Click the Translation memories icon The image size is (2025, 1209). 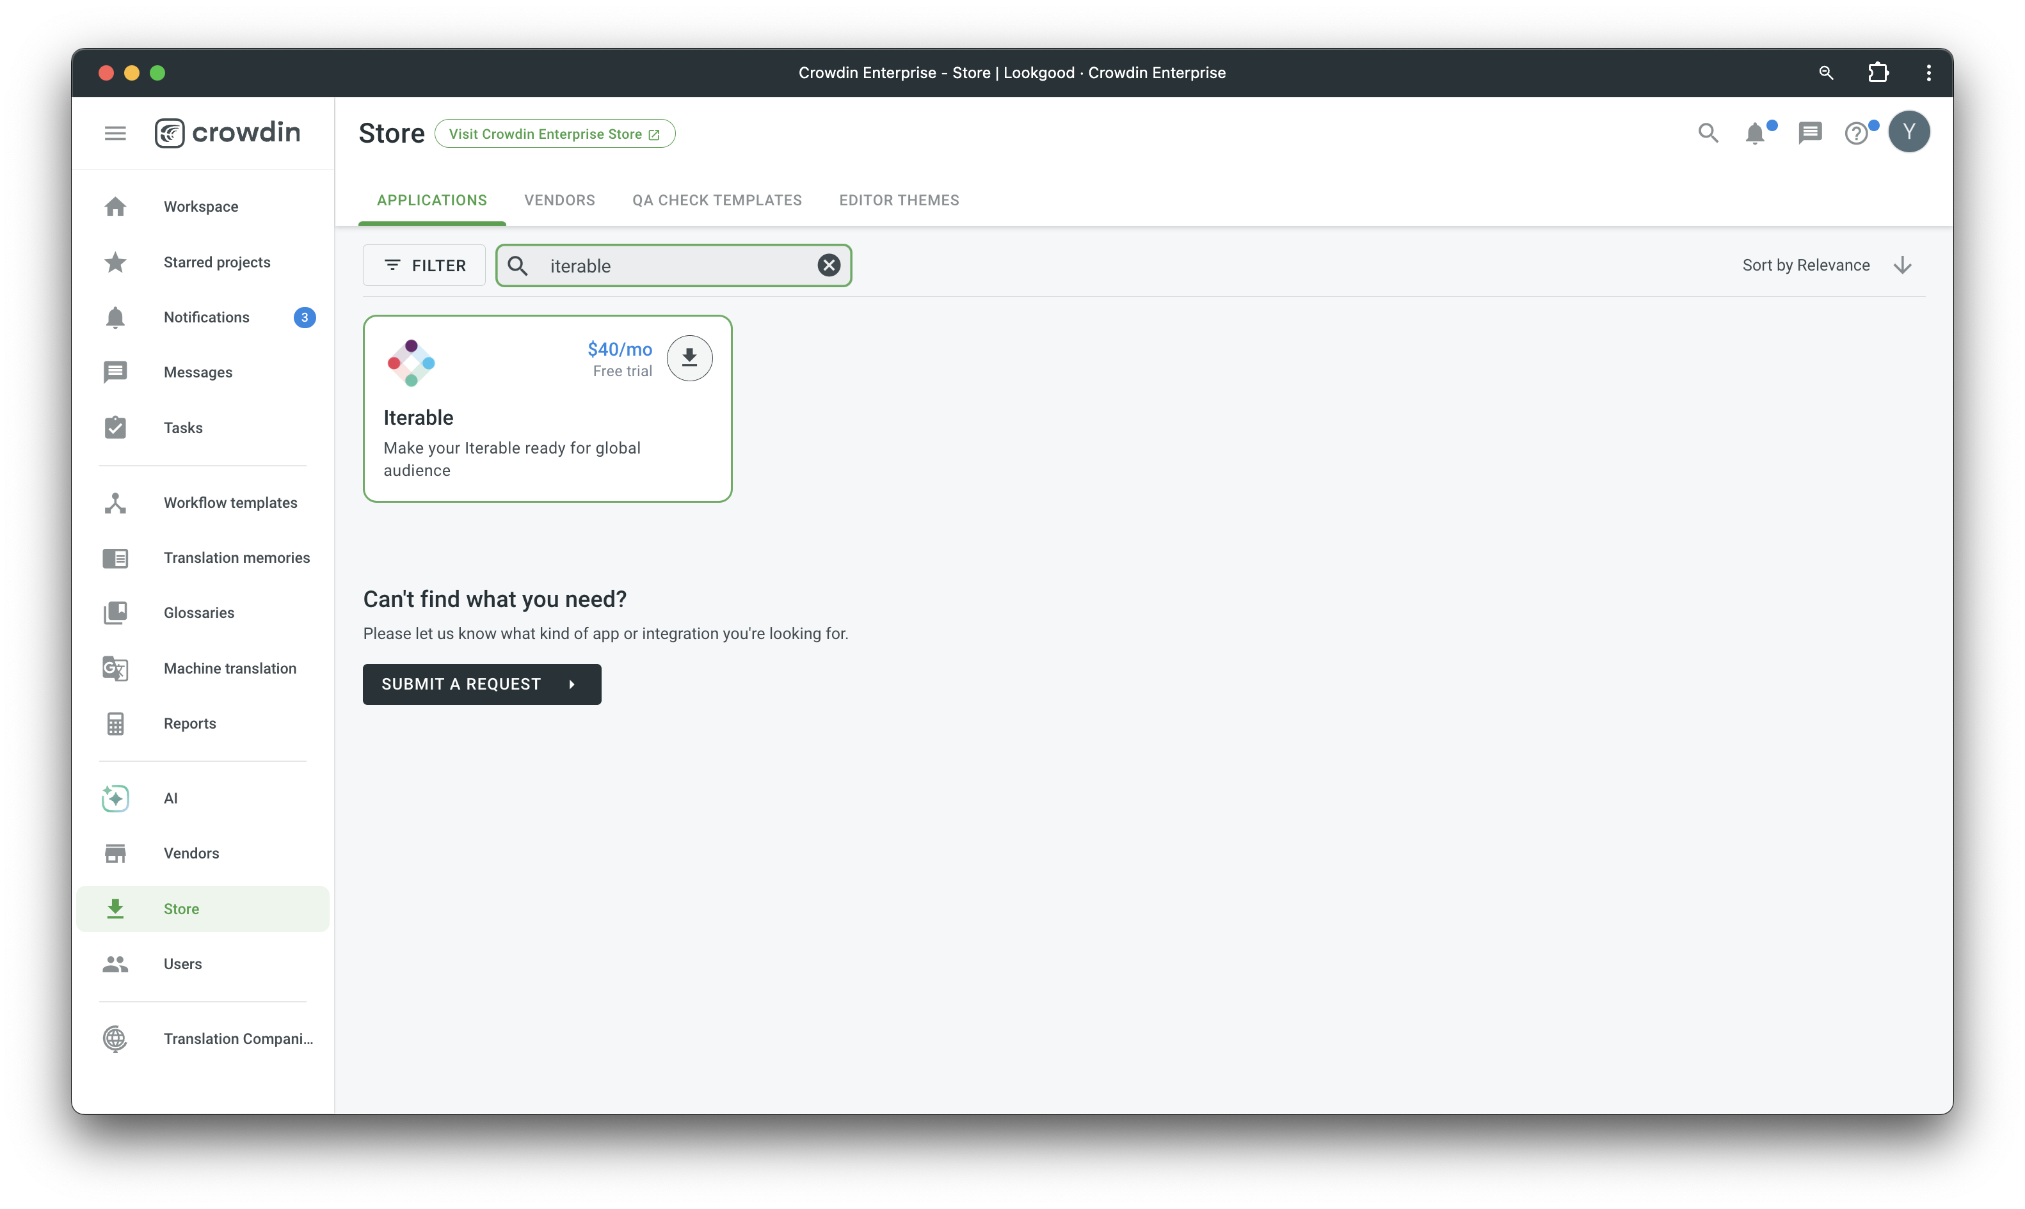(x=115, y=558)
